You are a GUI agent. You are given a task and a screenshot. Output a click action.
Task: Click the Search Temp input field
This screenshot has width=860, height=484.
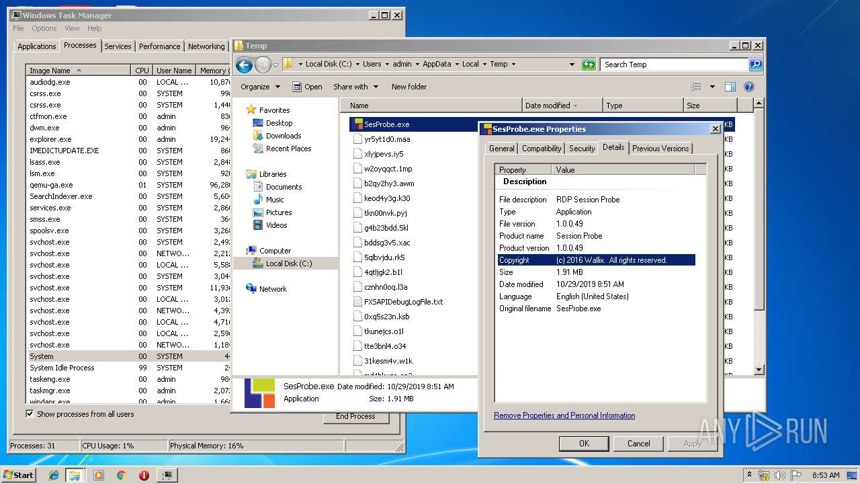674,65
